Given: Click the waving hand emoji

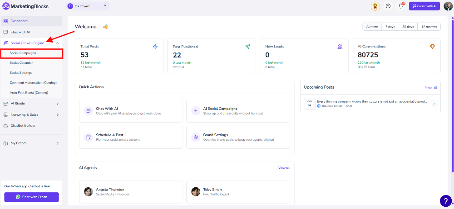Looking at the screenshot, I should pos(105,27).
